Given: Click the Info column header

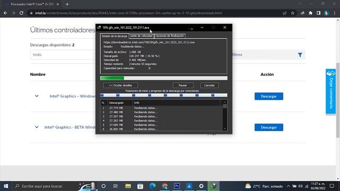Looking at the screenshot, I should click(x=176, y=102).
